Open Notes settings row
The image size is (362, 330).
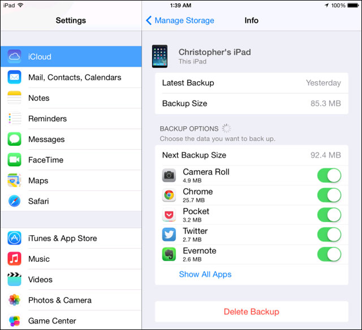pyautogui.click(x=71, y=98)
